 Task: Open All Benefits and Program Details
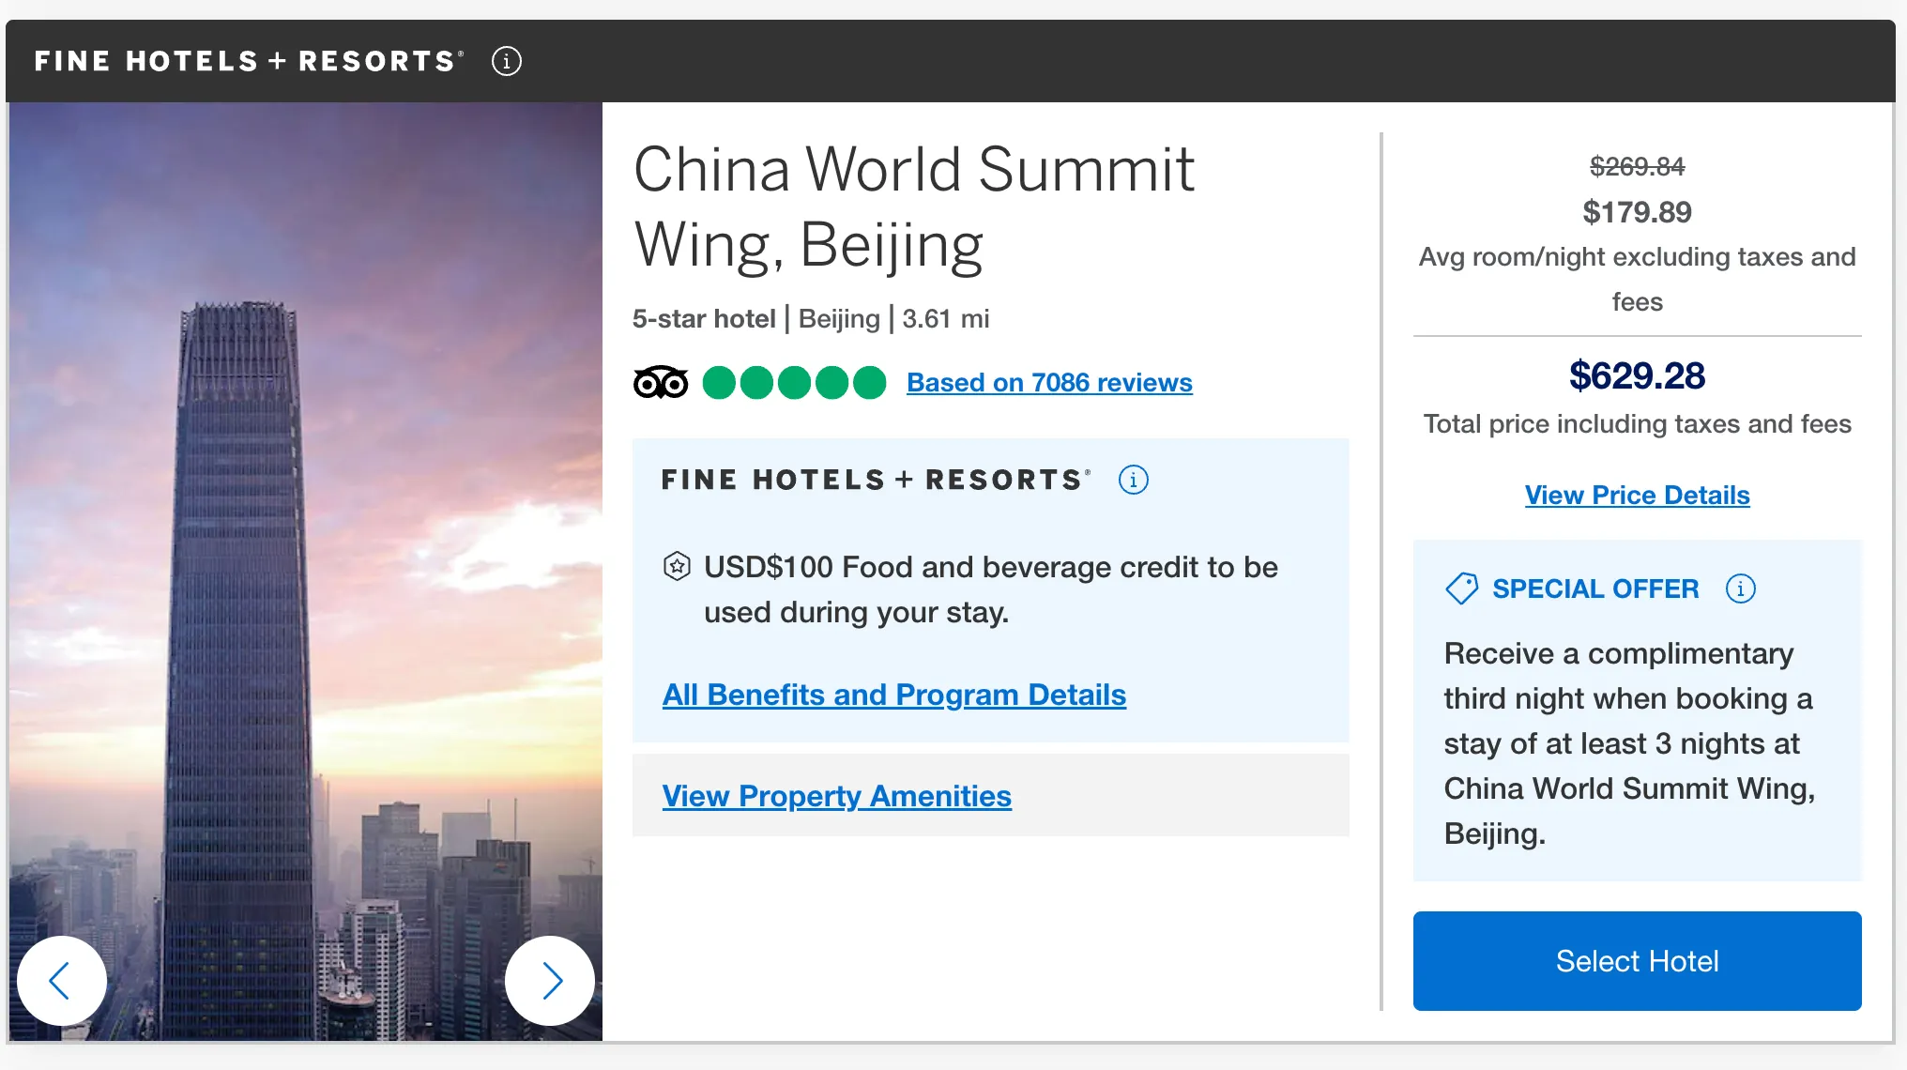pos(893,695)
